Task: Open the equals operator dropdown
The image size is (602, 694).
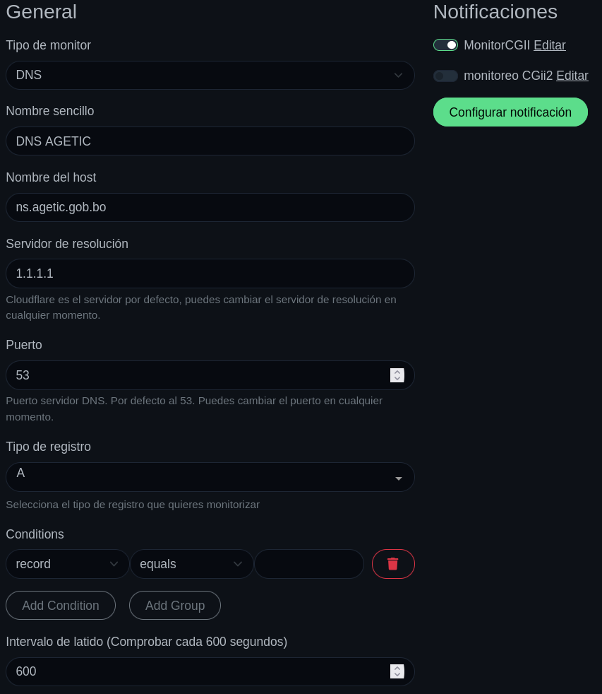Action: point(191,564)
